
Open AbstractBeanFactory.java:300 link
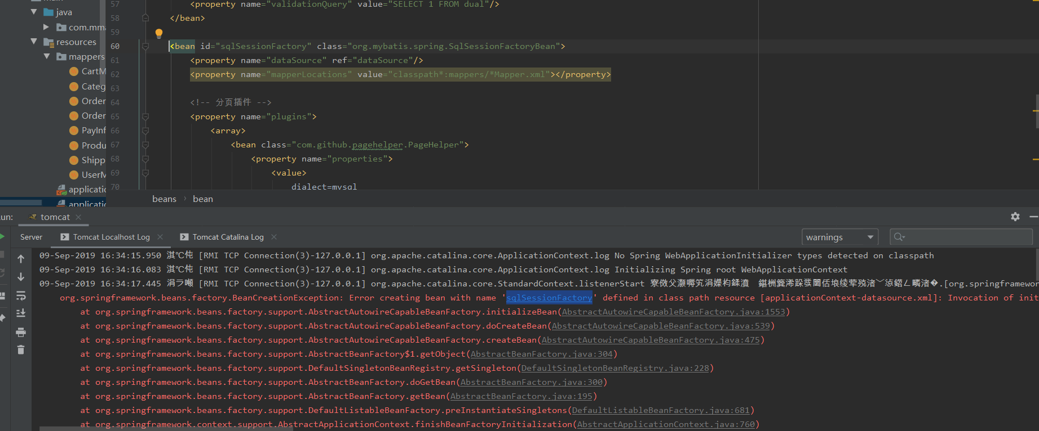coord(531,382)
